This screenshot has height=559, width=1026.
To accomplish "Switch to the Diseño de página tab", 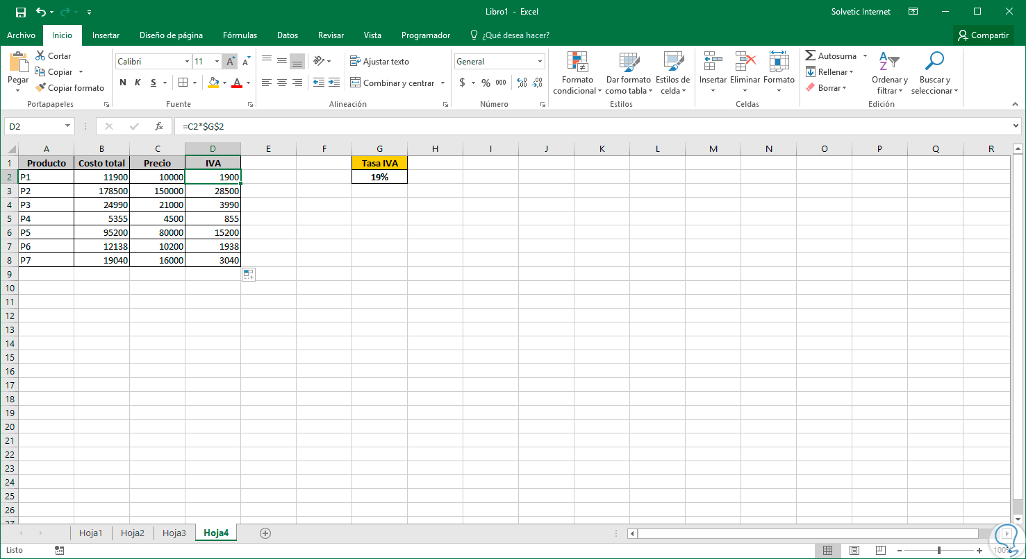I will 171,35.
